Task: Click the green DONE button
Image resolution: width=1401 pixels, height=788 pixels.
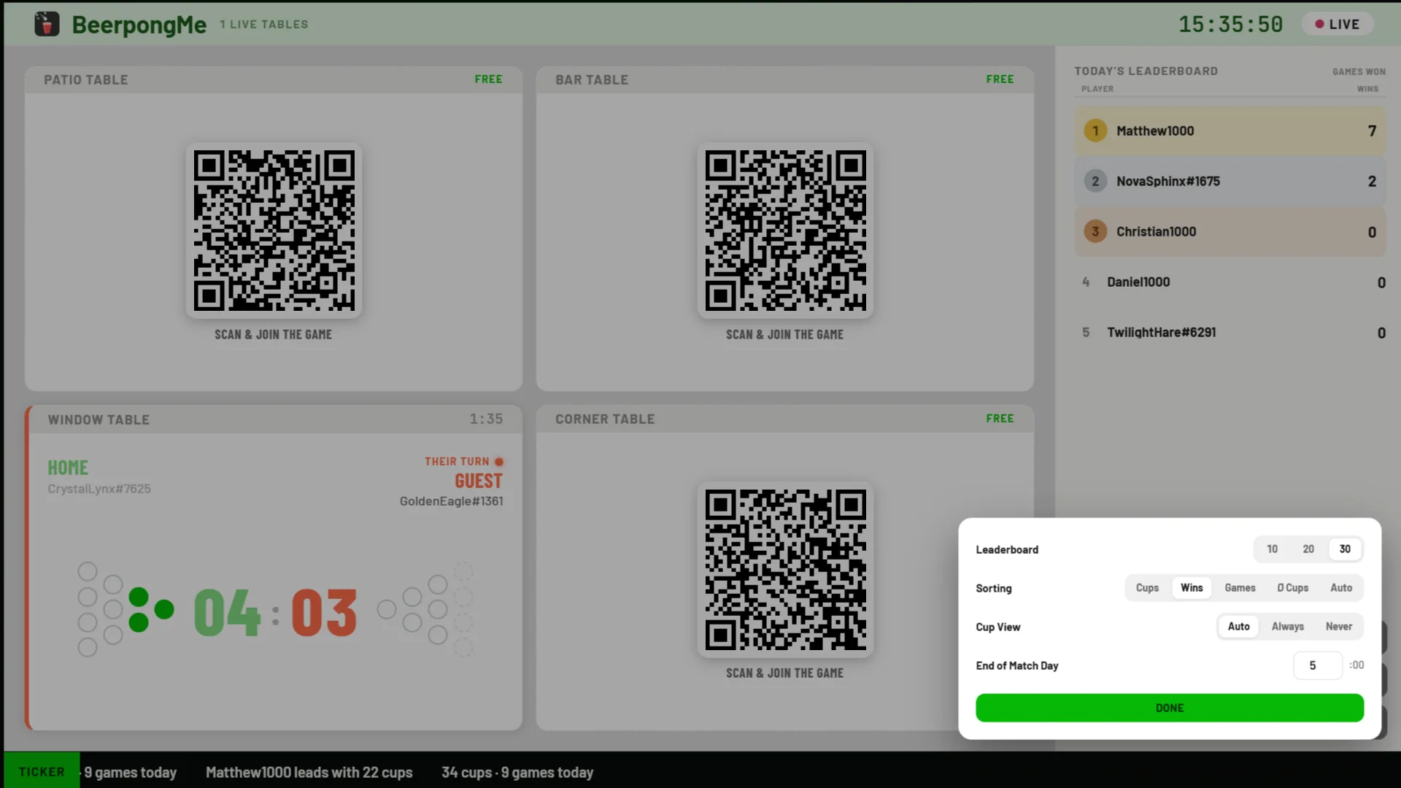Action: click(x=1170, y=708)
